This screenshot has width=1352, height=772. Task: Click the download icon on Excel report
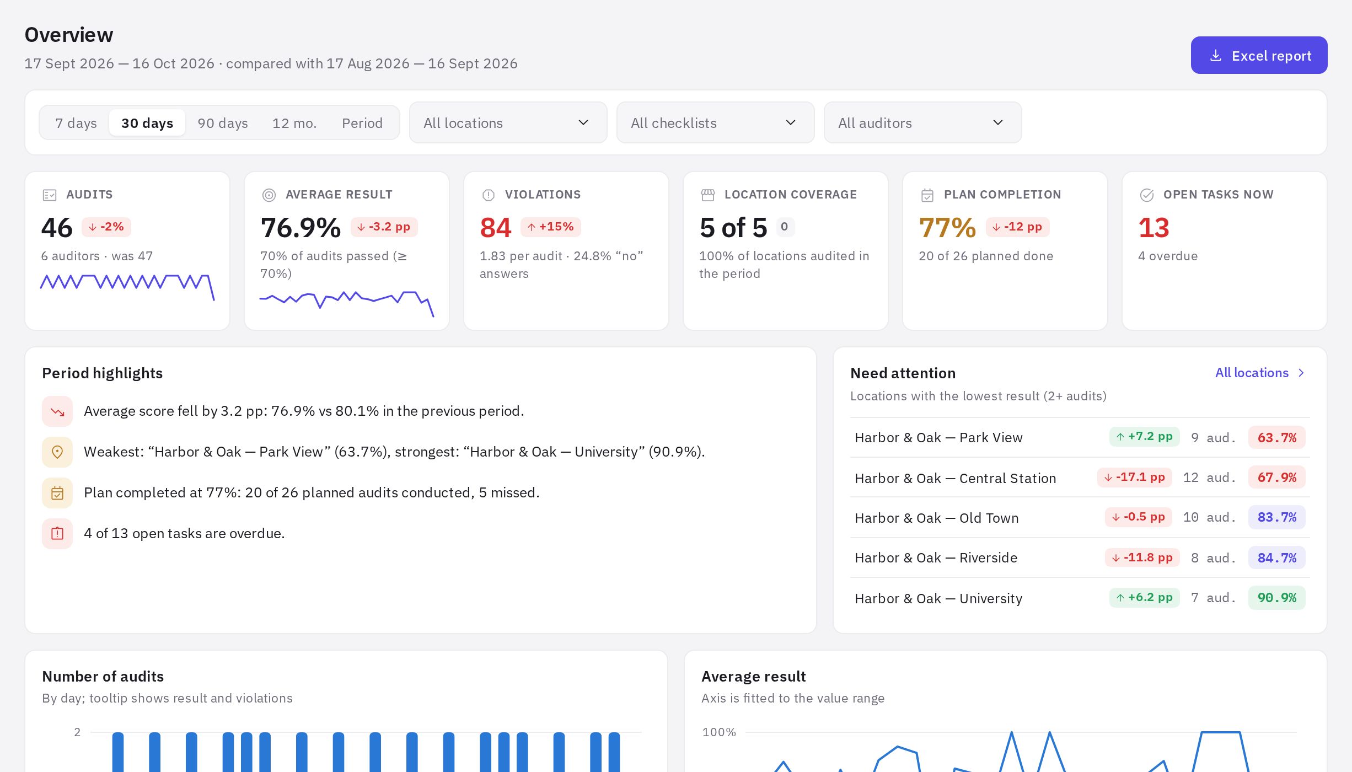(x=1216, y=56)
